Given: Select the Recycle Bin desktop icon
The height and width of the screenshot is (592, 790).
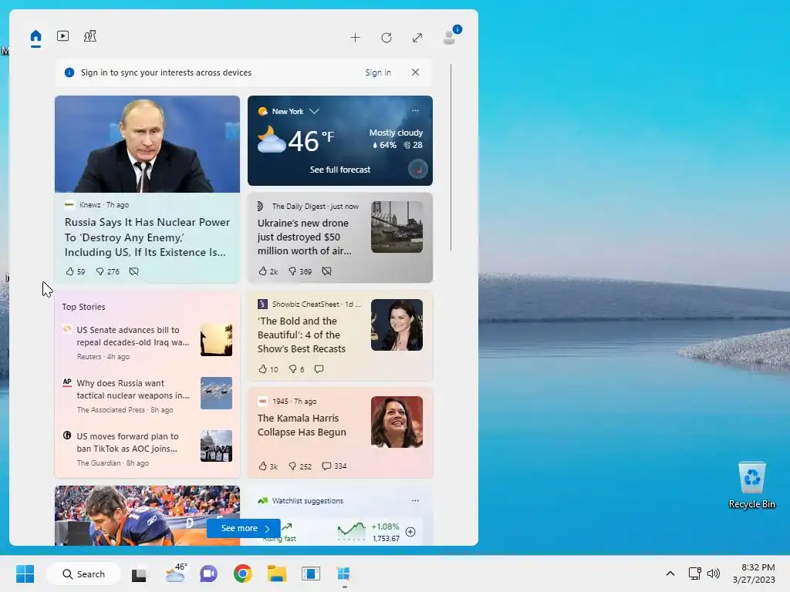Looking at the screenshot, I should click(751, 486).
